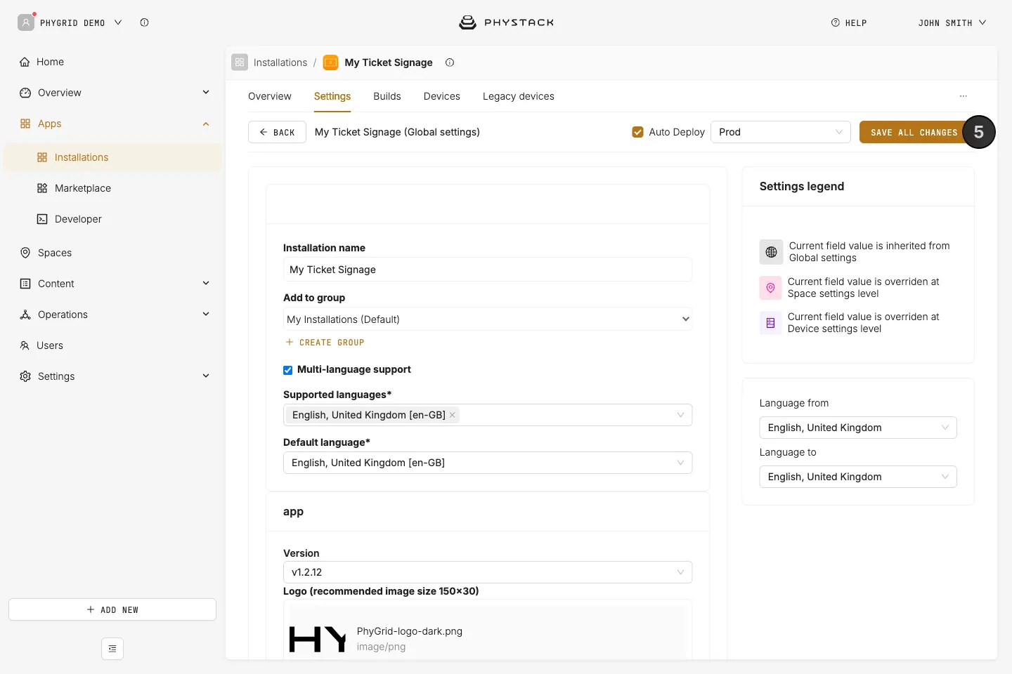Click the Phystack logo in header
This screenshot has height=674, width=1012.
pyautogui.click(x=506, y=22)
